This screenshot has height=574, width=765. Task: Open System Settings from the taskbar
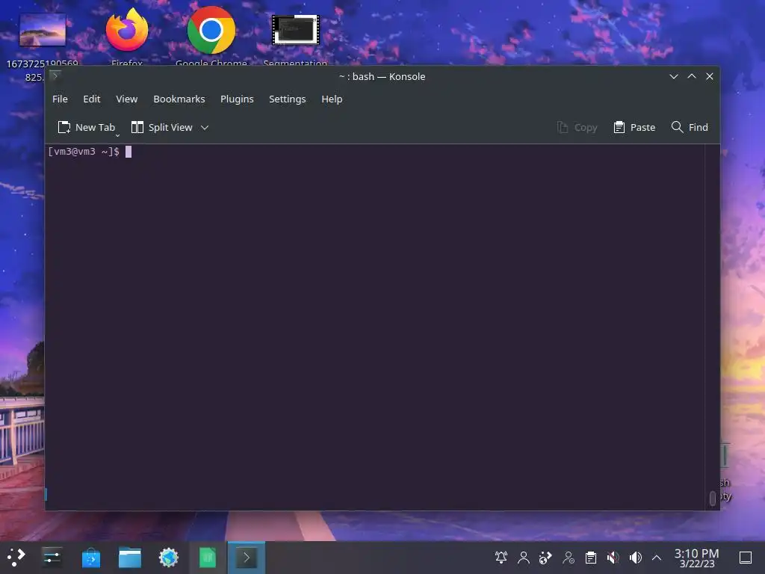click(52, 558)
